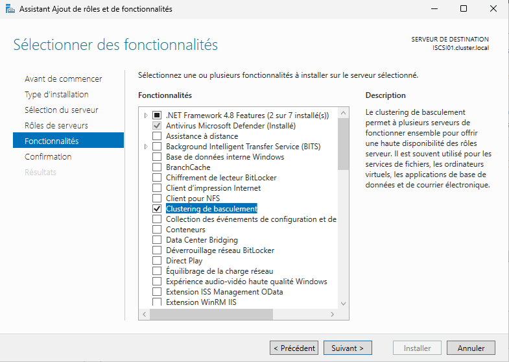Image resolution: width=509 pixels, height=362 pixels.
Task: Click the Précédent button
Action: pyautogui.click(x=294, y=348)
